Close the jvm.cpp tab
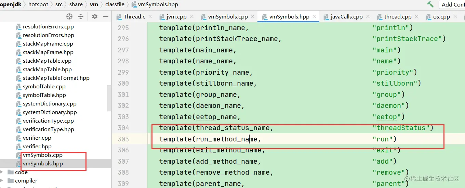 point(192,17)
